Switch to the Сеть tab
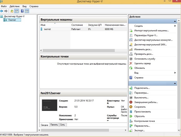Viewport: 181px width, 137px height. click(x=63, y=125)
